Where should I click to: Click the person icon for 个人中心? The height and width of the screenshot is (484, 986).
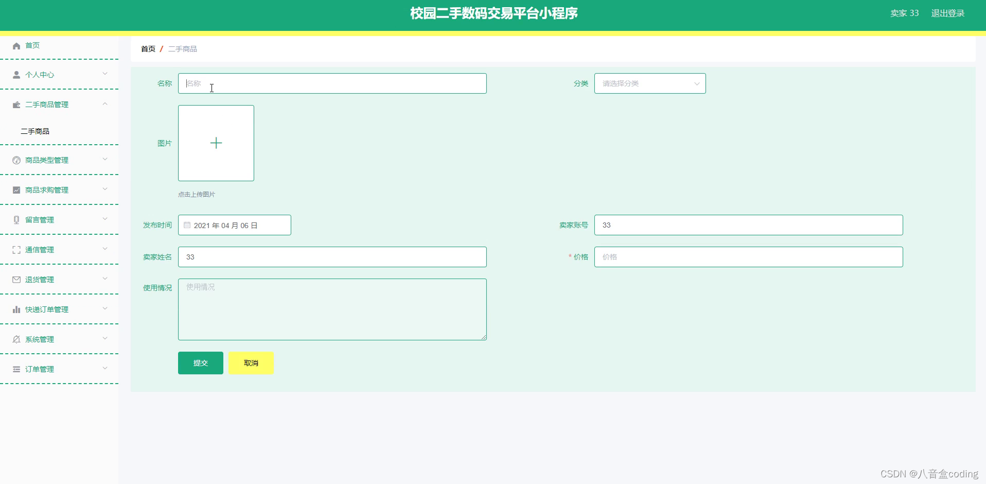pyautogui.click(x=16, y=75)
